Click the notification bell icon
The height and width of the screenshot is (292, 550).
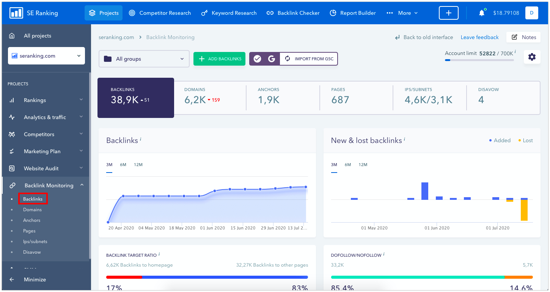pos(481,13)
